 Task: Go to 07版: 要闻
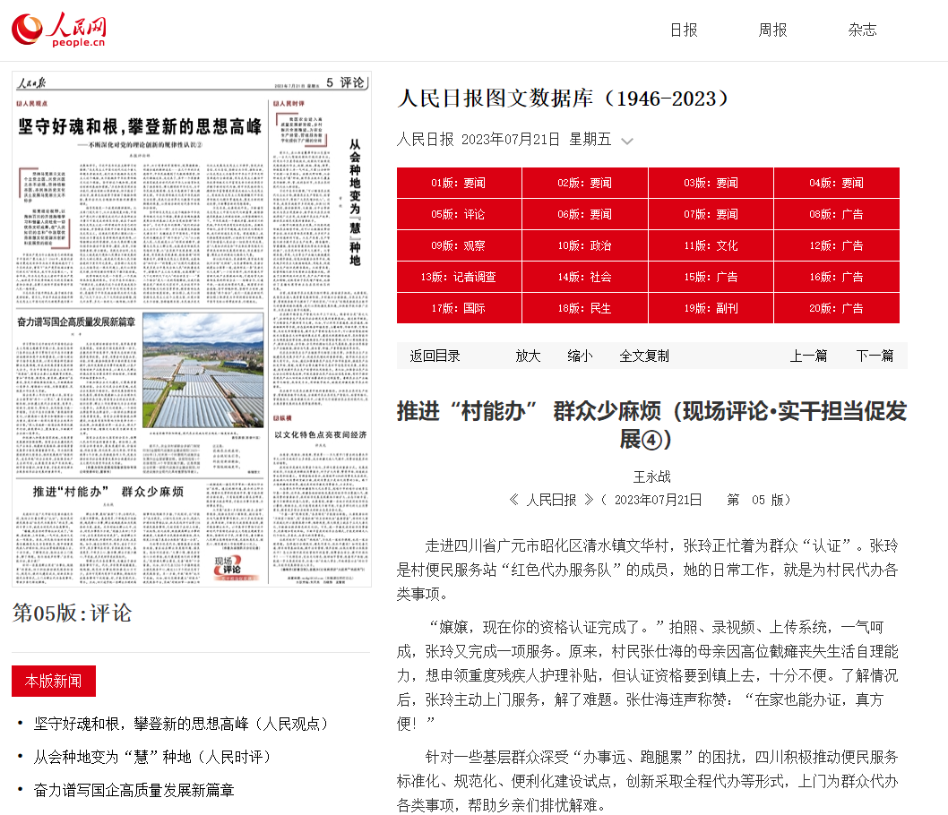(711, 214)
